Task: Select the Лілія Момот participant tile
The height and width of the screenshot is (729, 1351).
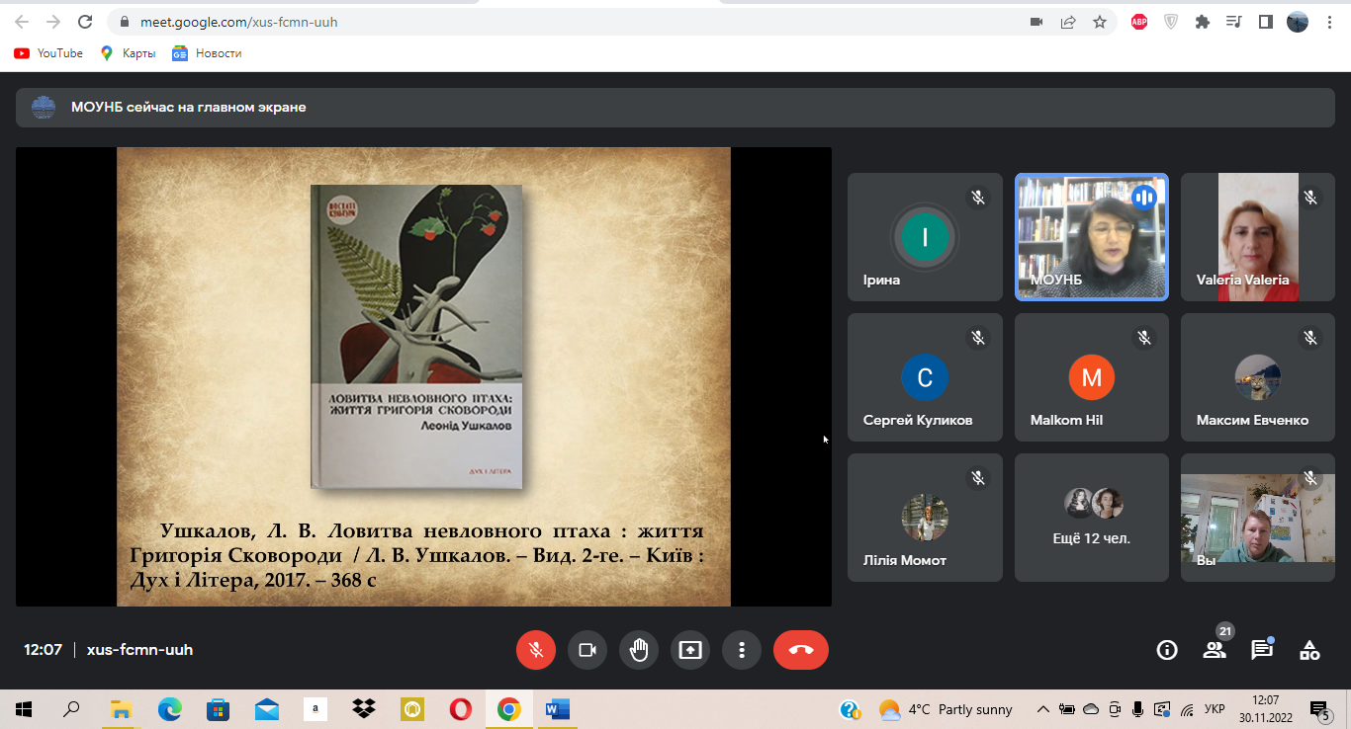Action: point(925,518)
